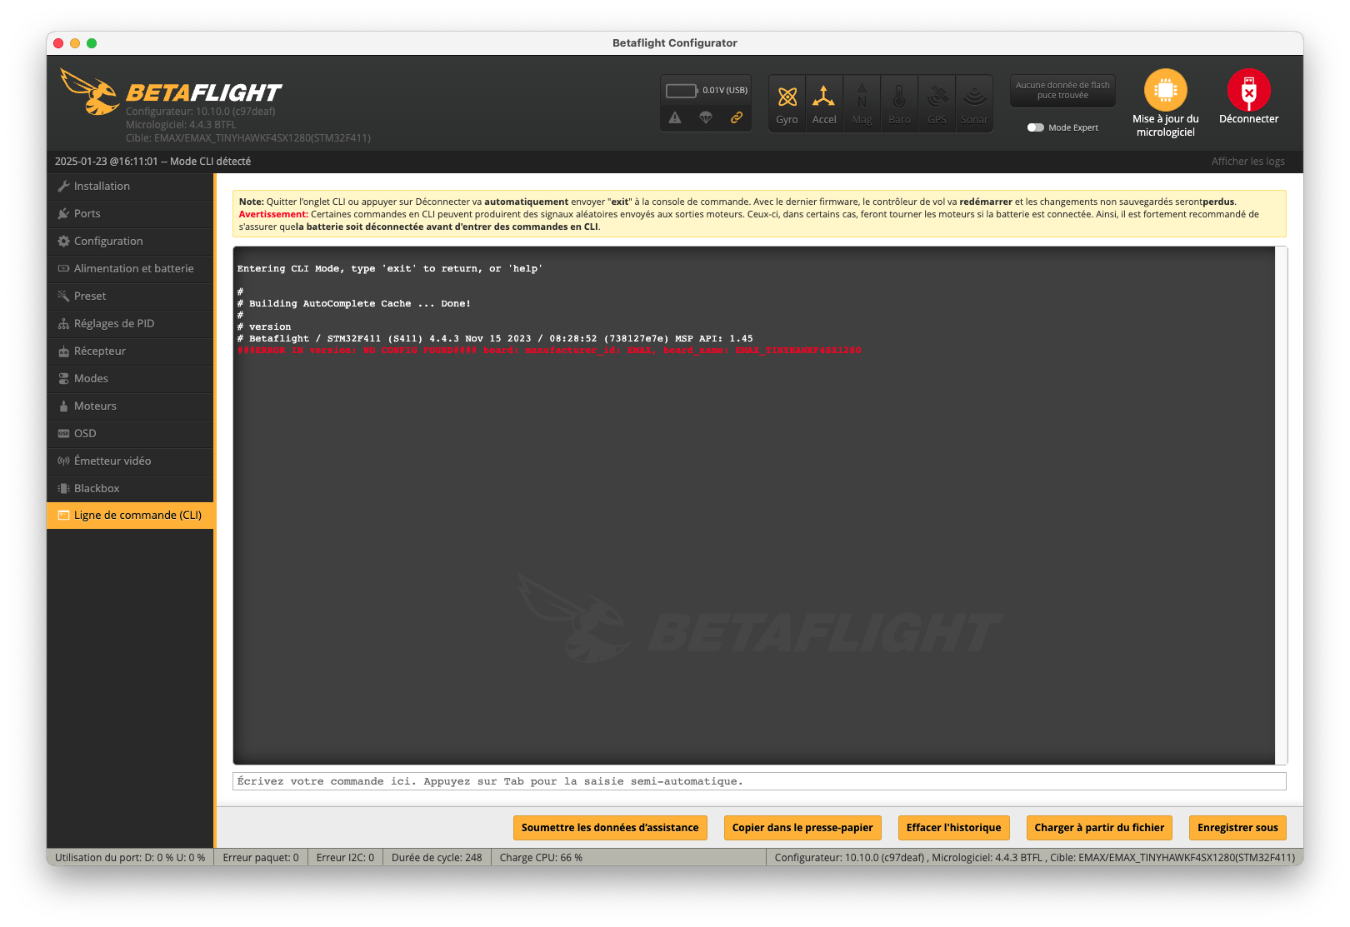Open the Blackbox tab
1350x927 pixels.
point(130,489)
